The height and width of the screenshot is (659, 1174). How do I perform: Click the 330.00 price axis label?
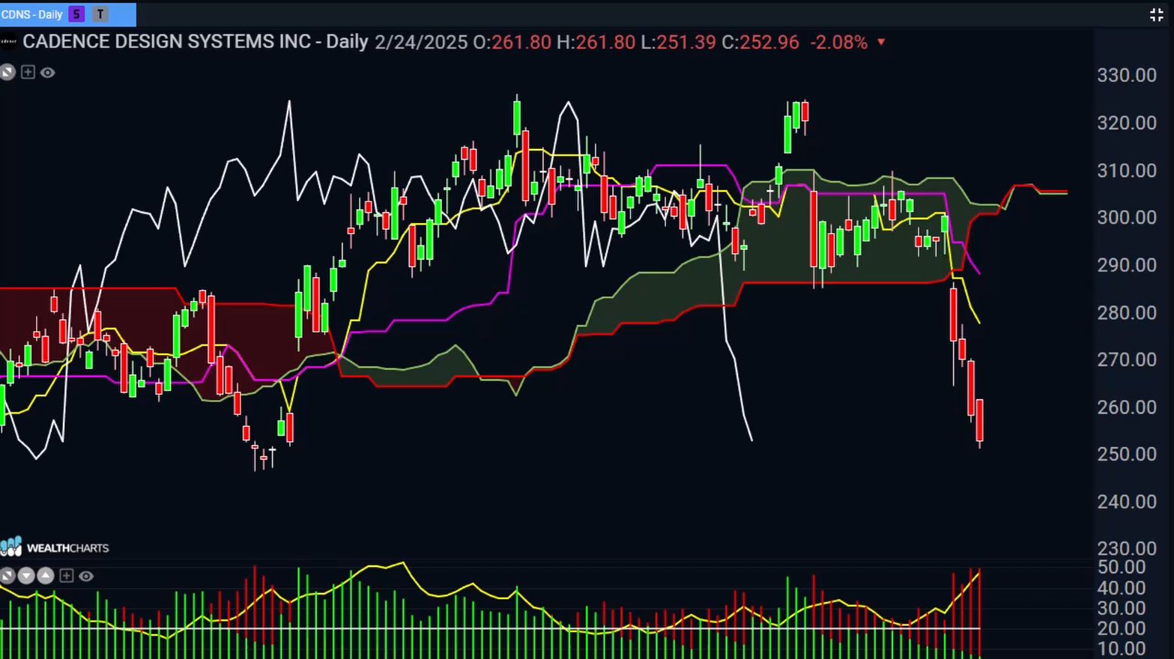[1127, 75]
